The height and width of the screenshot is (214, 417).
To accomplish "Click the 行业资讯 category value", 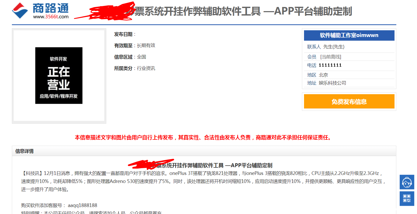I will (146, 68).
